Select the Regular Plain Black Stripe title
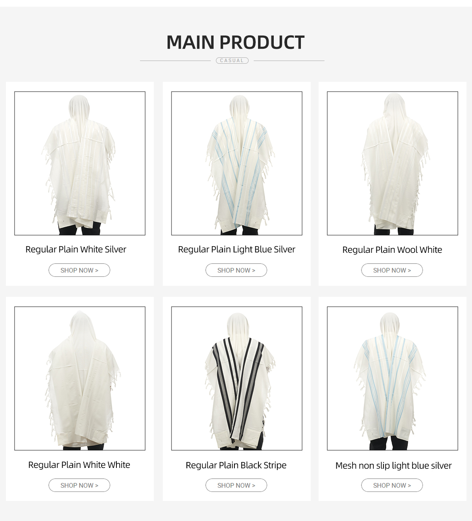The height and width of the screenshot is (521, 472). pos(236,465)
